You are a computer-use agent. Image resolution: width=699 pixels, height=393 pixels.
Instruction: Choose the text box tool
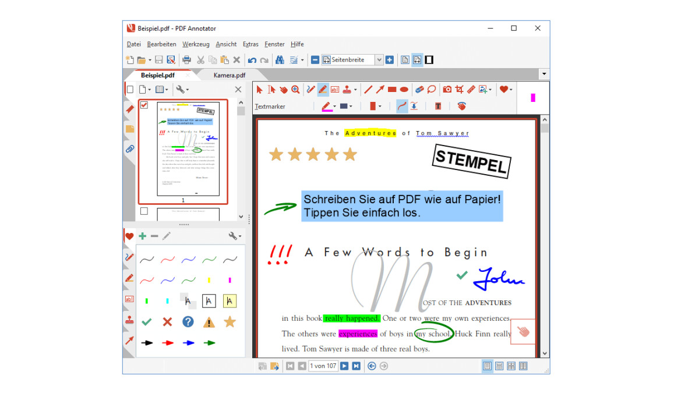click(335, 90)
